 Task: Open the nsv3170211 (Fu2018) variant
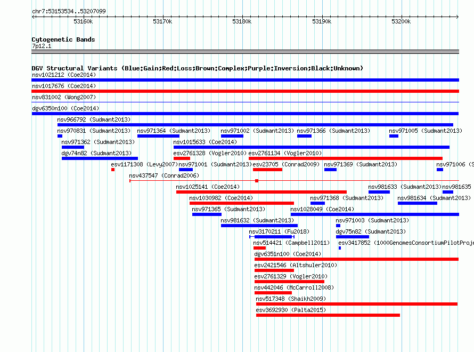pyautogui.click(x=279, y=231)
